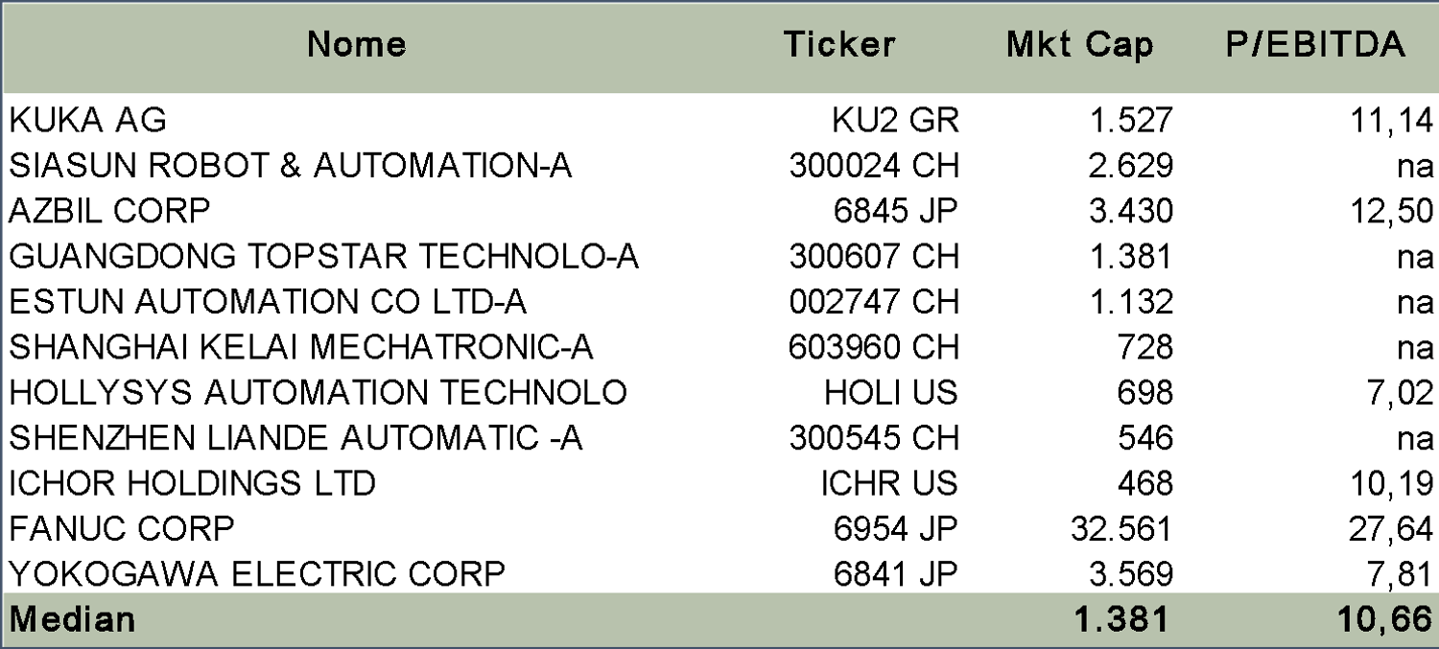
Task: Select the Mkt Cap column header
Action: tap(1080, 44)
